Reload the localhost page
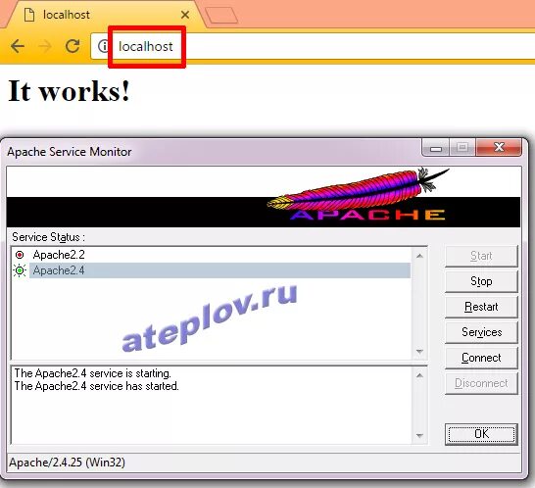This screenshot has height=488, width=535. click(73, 46)
